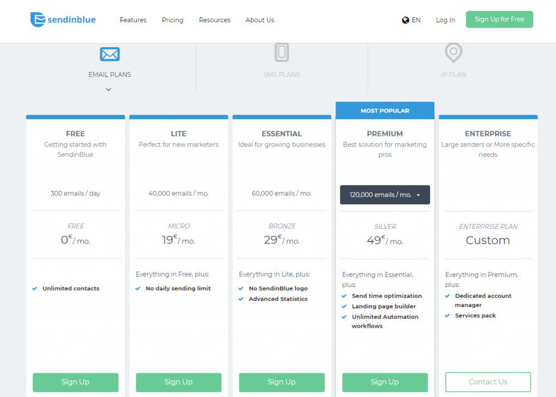Click the ESSENTIAL plan title

point(282,134)
